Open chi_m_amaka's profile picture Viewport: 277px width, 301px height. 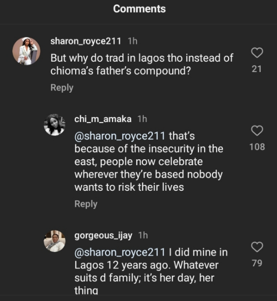click(x=54, y=125)
